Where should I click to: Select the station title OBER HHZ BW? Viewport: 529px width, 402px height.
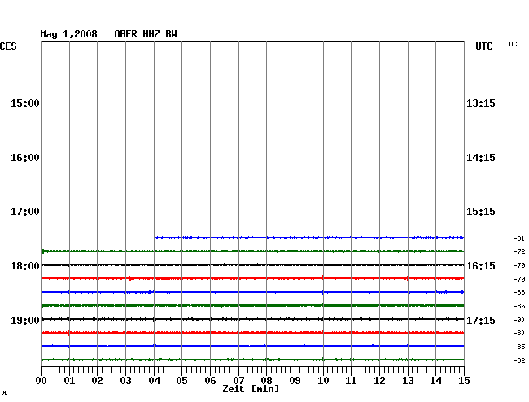(x=146, y=34)
